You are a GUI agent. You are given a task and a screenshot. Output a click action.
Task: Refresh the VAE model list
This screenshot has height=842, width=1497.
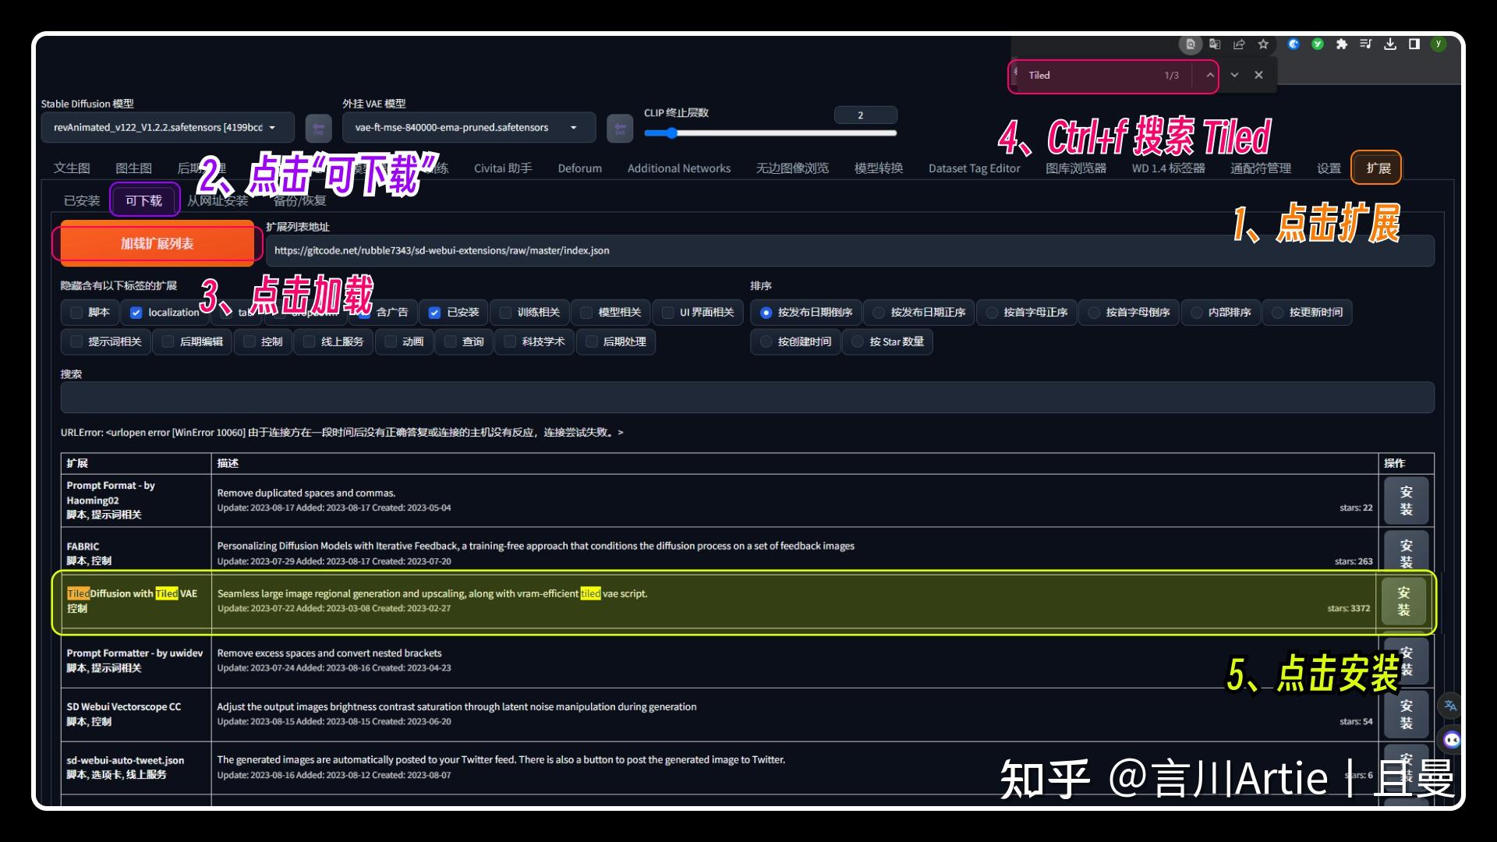point(620,128)
